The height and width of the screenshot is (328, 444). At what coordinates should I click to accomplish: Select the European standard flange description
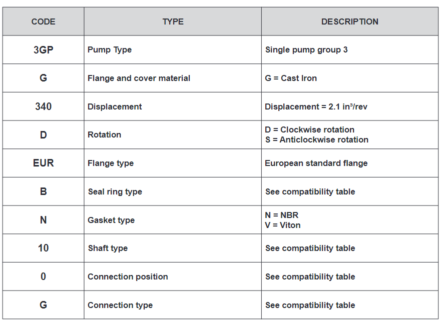coord(316,163)
